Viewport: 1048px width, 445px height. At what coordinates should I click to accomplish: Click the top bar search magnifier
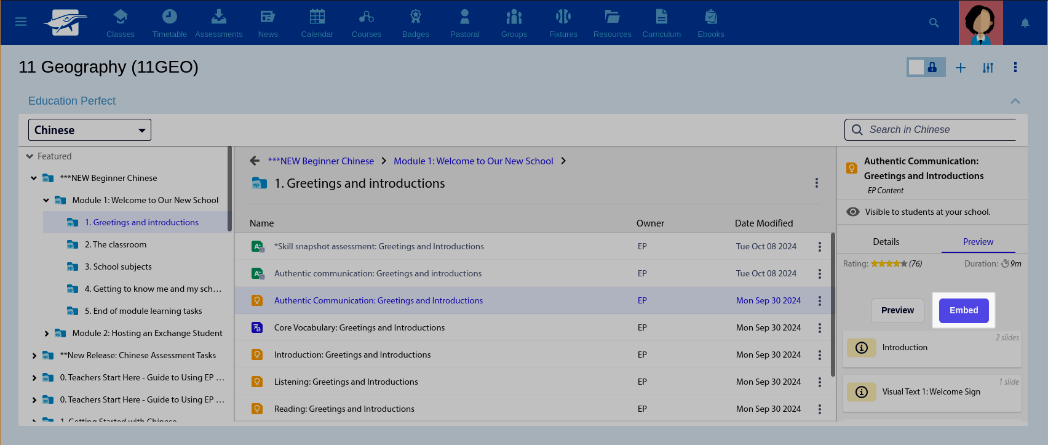[x=934, y=23]
